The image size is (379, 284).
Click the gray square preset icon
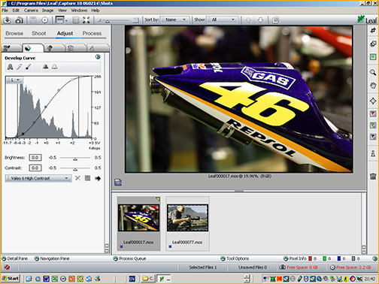tap(87, 178)
